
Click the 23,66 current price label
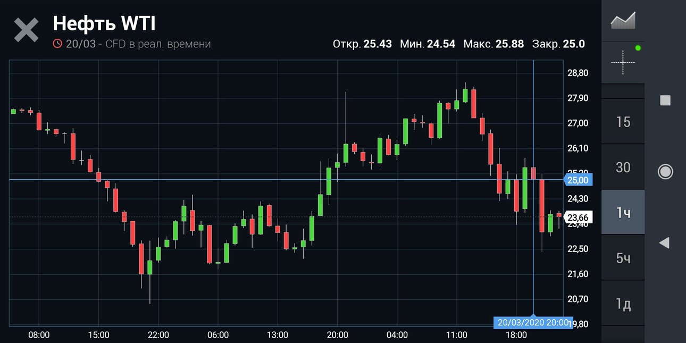(x=578, y=217)
